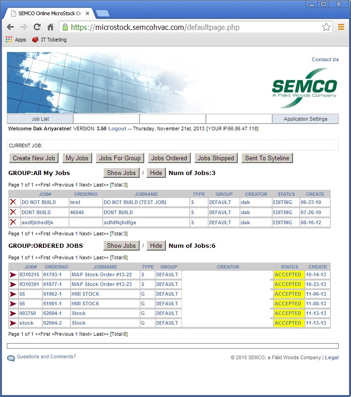Open IT Ticketing bookmark

coord(49,40)
